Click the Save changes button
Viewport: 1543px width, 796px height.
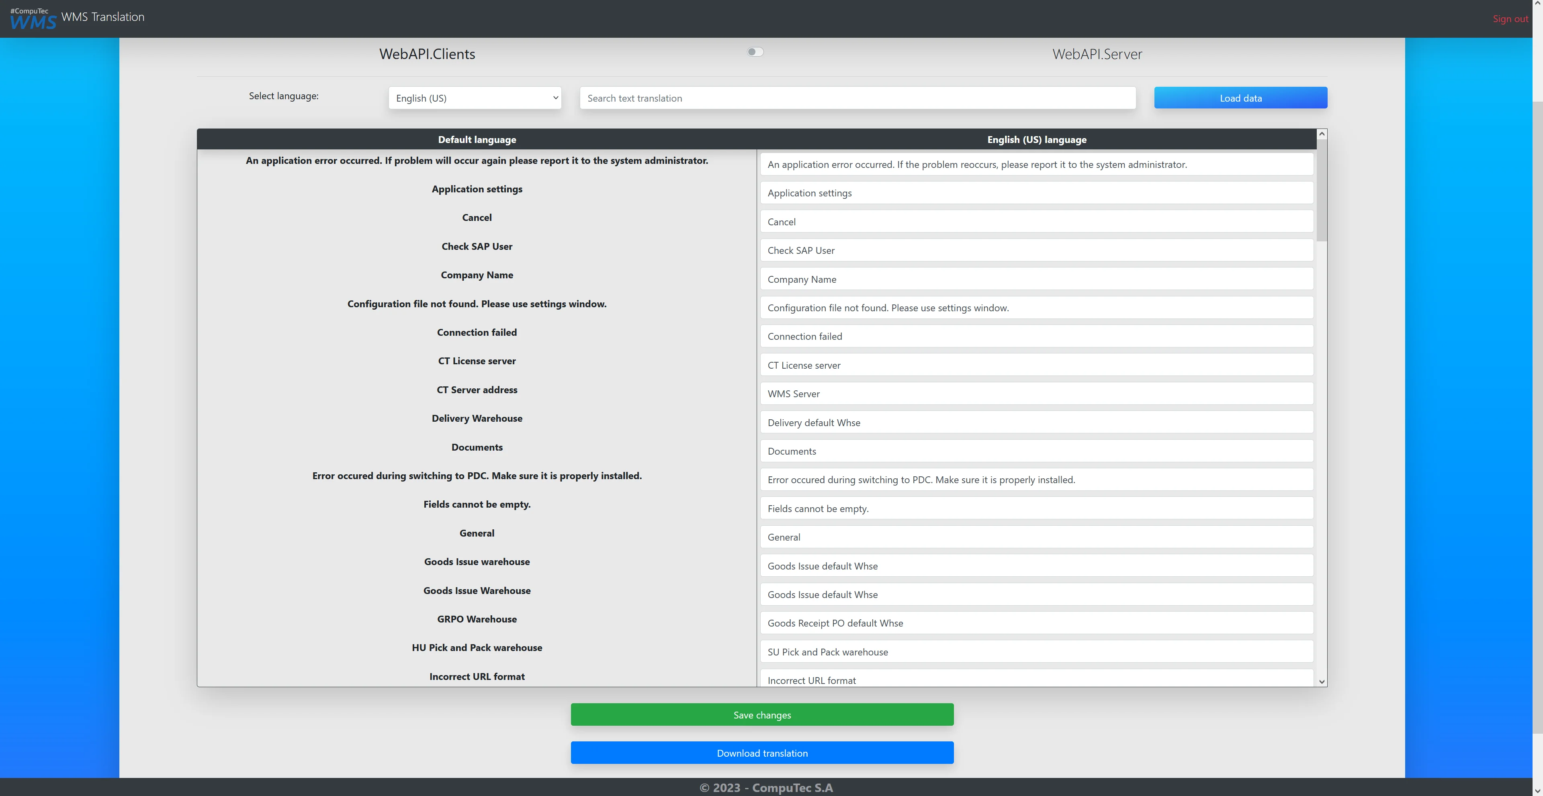coord(762,714)
